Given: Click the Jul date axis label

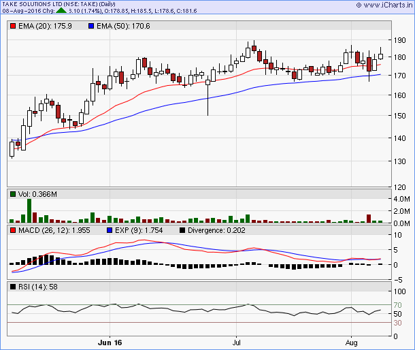Looking at the screenshot, I should coord(236,343).
